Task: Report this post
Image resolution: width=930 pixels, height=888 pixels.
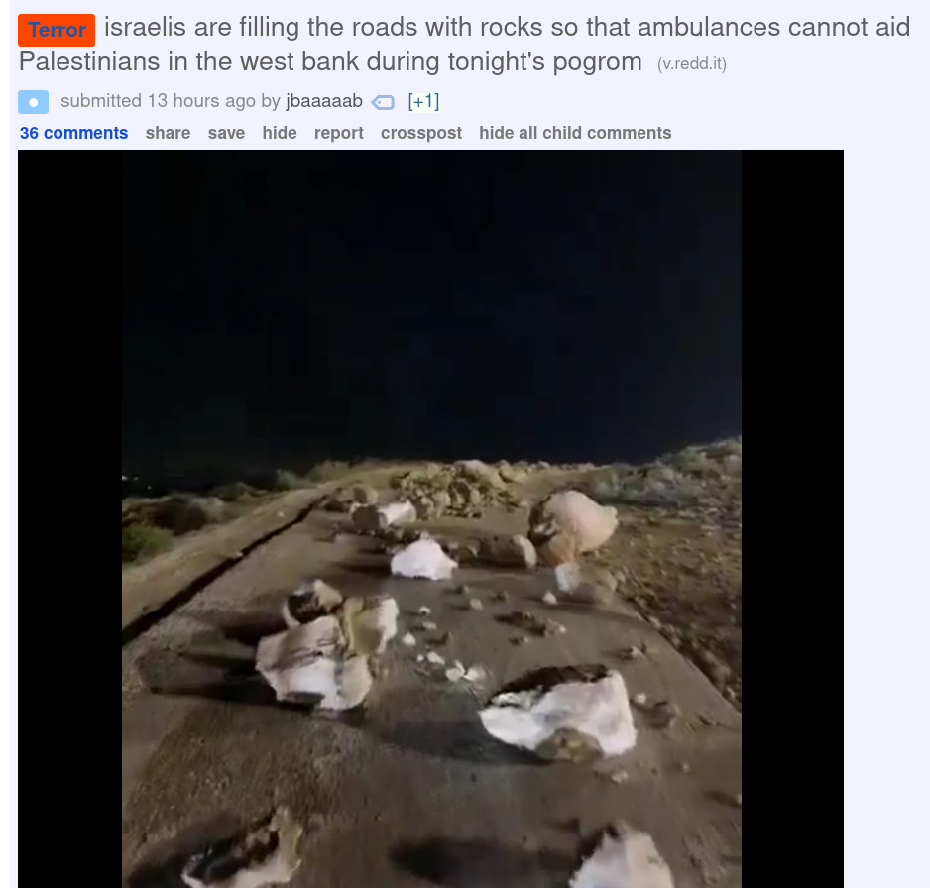Action: [339, 133]
